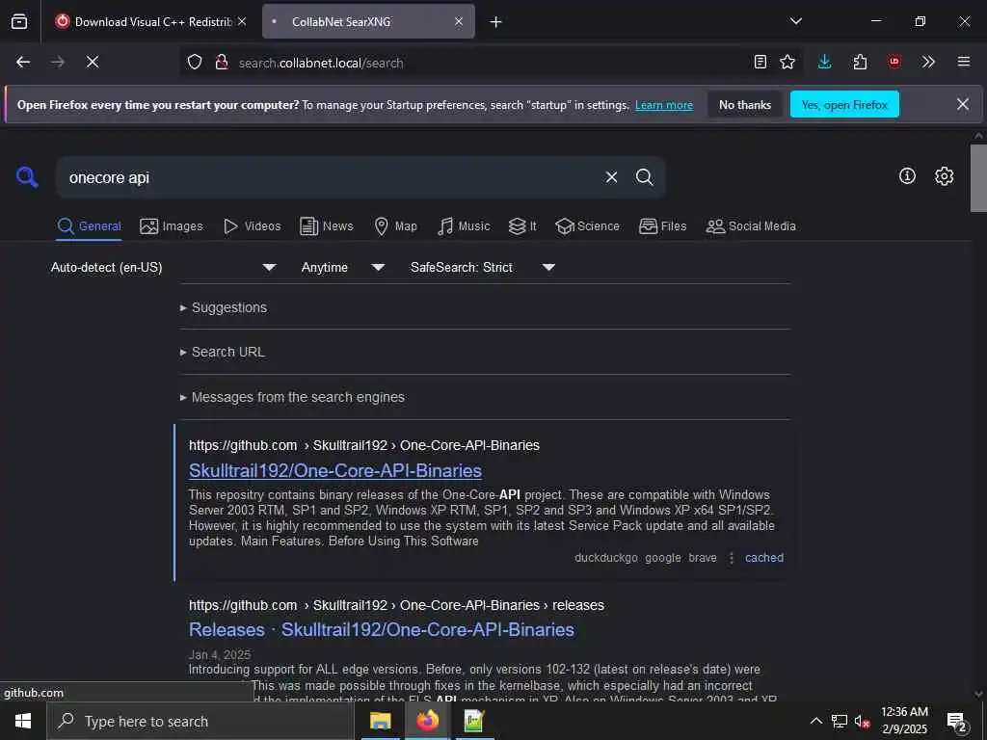987x740 pixels.
Task: Follow the Learn more link
Action: (664, 105)
